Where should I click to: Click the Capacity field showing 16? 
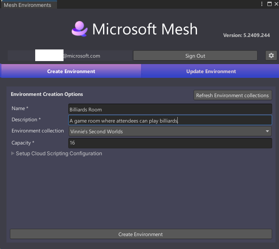[x=170, y=143]
